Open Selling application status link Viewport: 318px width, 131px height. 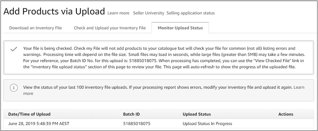tap(191, 13)
